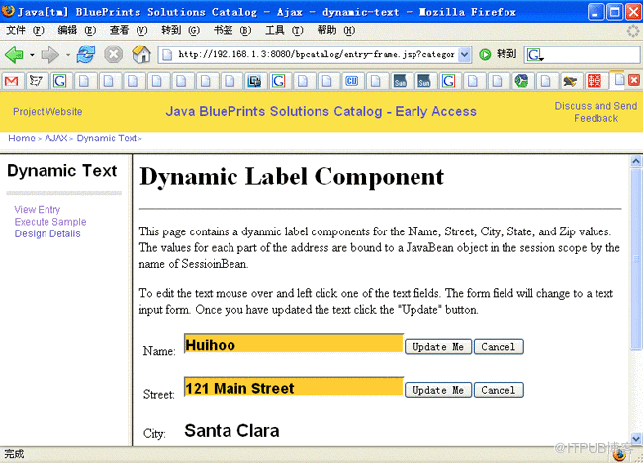Viewport: 643px width, 463px height.
Task: Click into the Google search box
Action: pyautogui.click(x=592, y=55)
